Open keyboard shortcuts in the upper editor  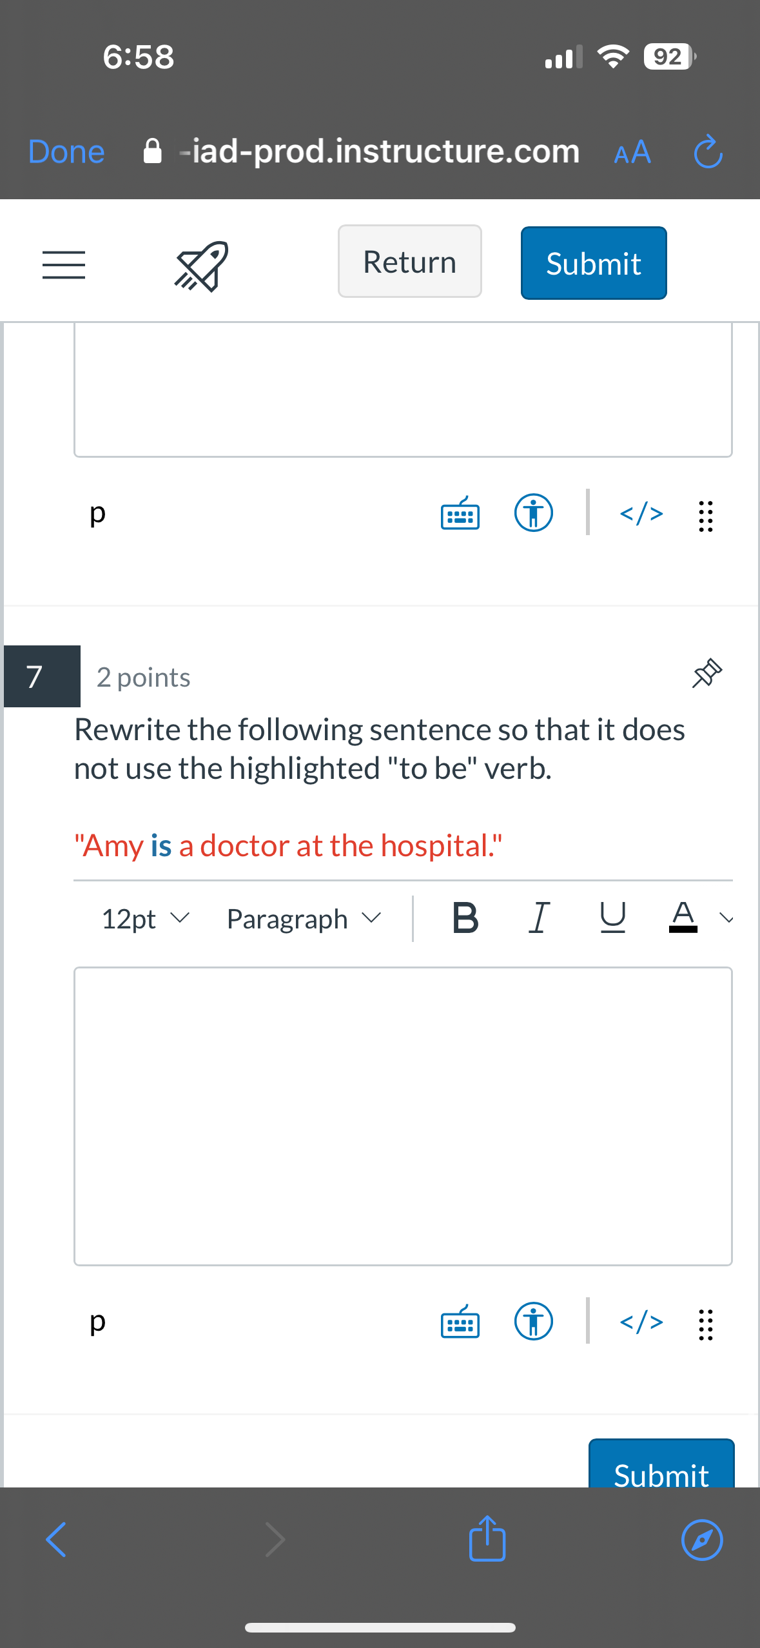pos(460,513)
